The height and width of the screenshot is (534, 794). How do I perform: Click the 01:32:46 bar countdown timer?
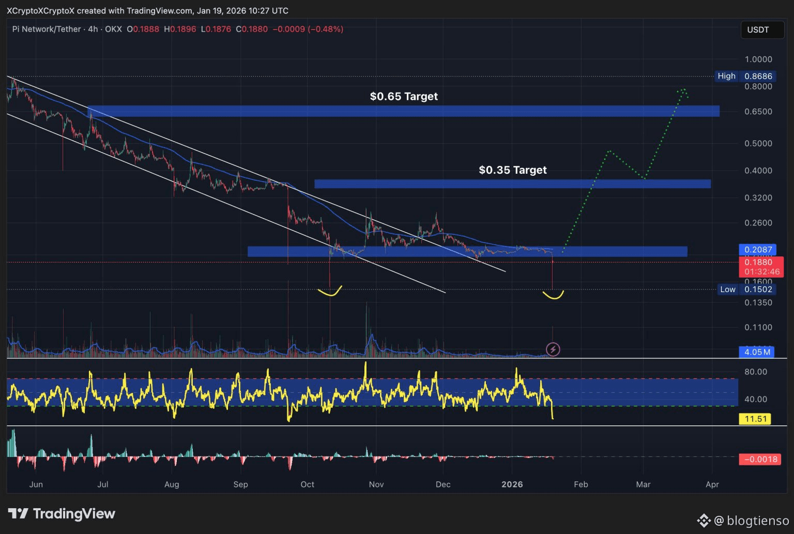pos(762,272)
